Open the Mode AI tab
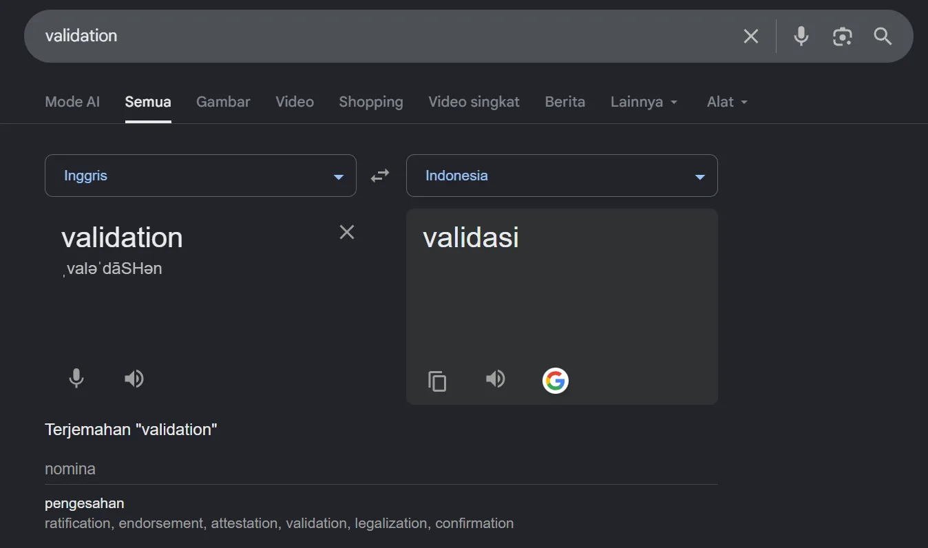928x548 pixels. coord(72,102)
